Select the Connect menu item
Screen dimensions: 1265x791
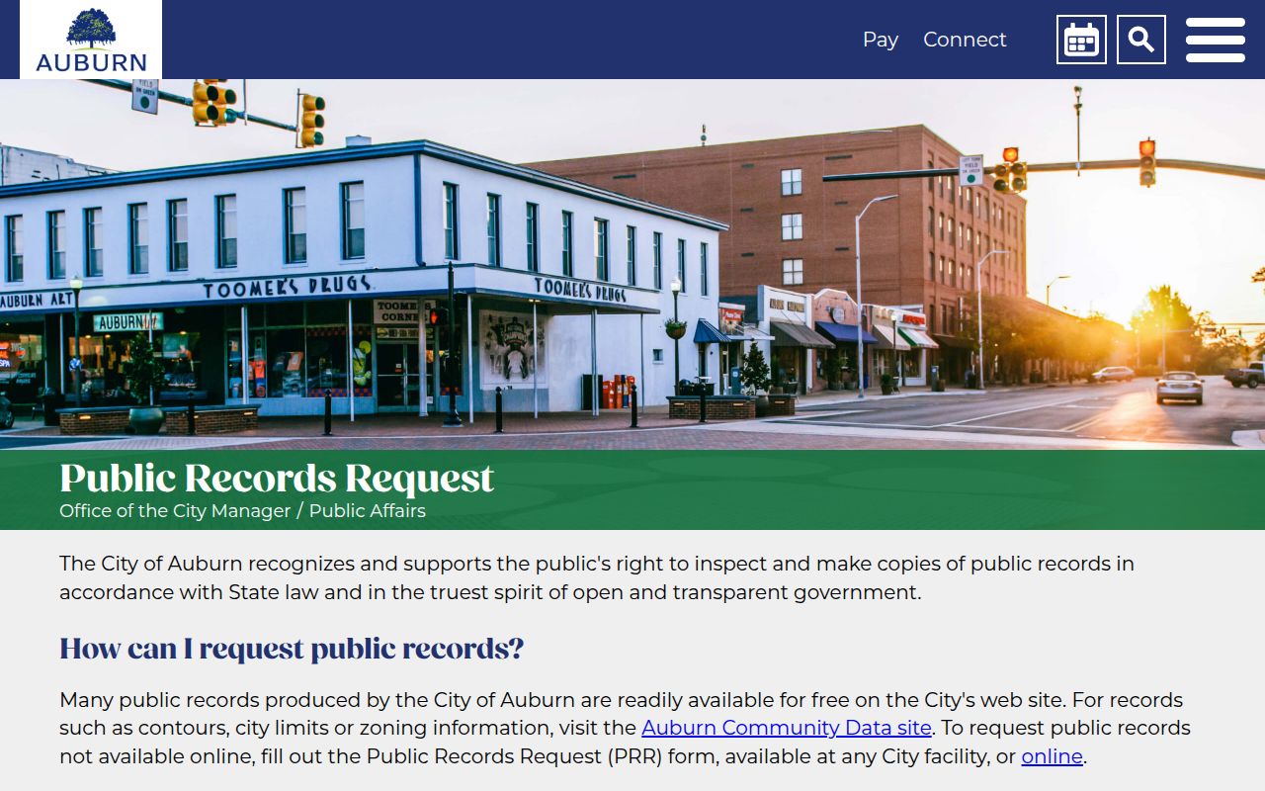click(965, 40)
